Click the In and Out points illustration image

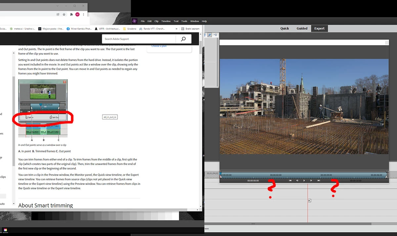click(43, 108)
